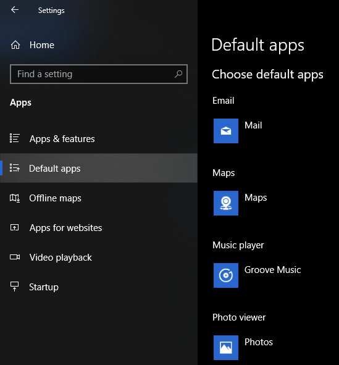339x365 pixels.
Task: Change default photo viewer Photos
Action: (x=259, y=342)
